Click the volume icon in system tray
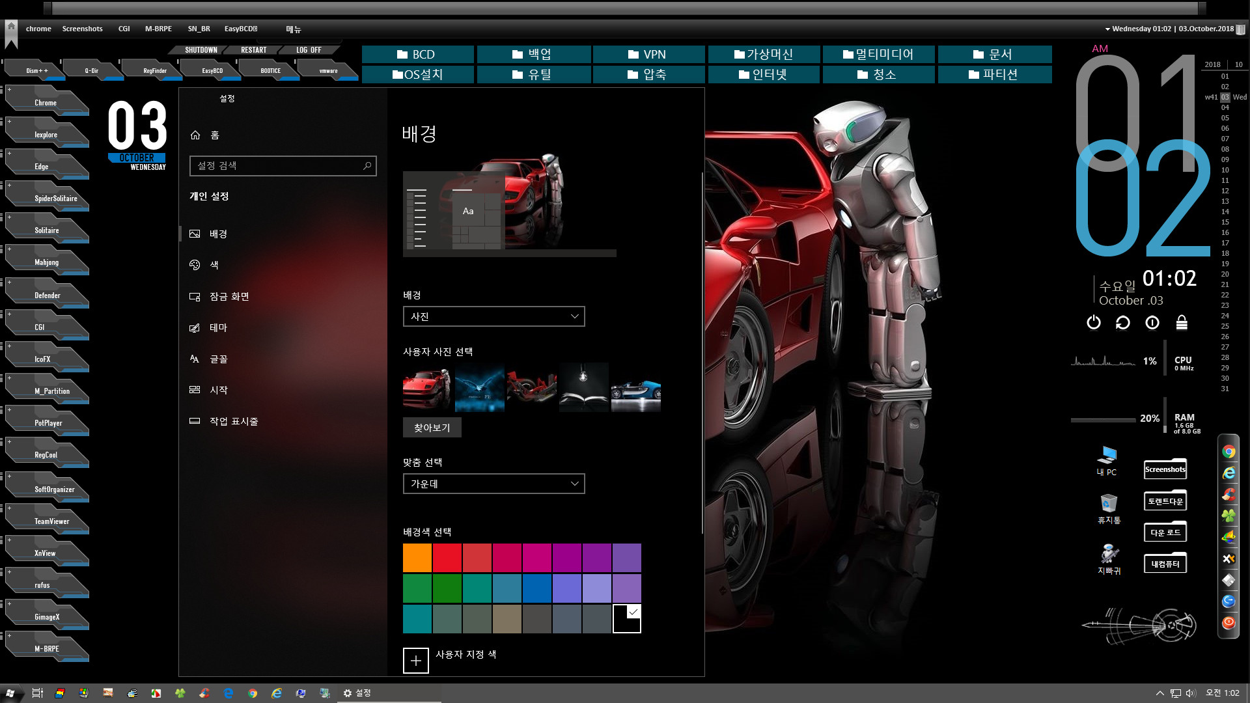 [1191, 693]
